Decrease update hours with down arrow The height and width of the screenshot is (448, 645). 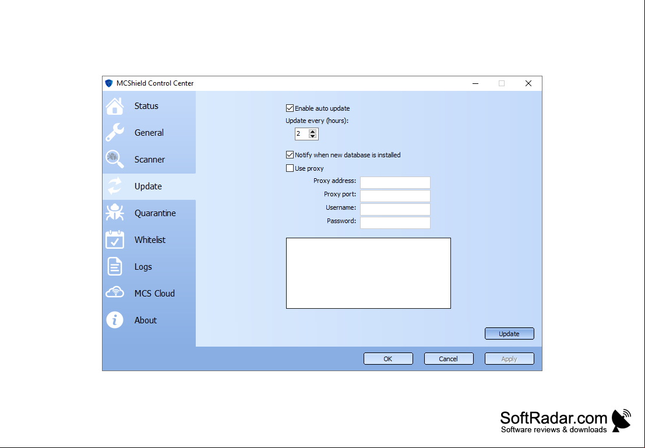(313, 136)
